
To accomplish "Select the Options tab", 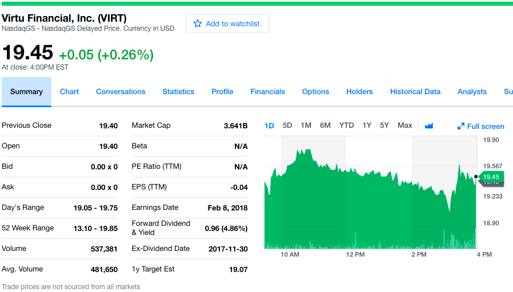I will (315, 92).
